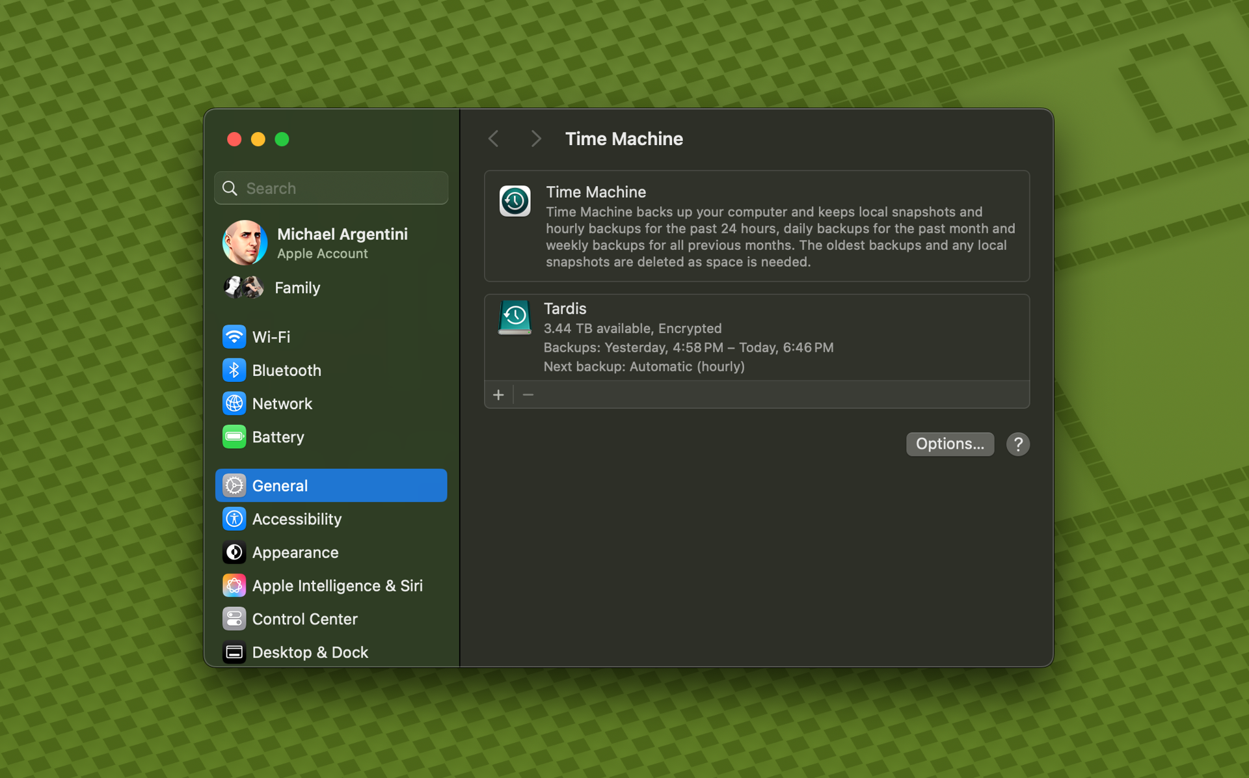Click the magnifying glass search icon
The height and width of the screenshot is (778, 1249).
(230, 188)
